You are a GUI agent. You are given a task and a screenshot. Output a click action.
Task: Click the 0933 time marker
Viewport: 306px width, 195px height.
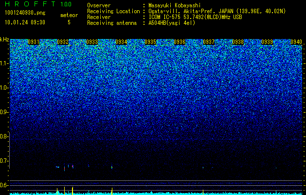92,42
